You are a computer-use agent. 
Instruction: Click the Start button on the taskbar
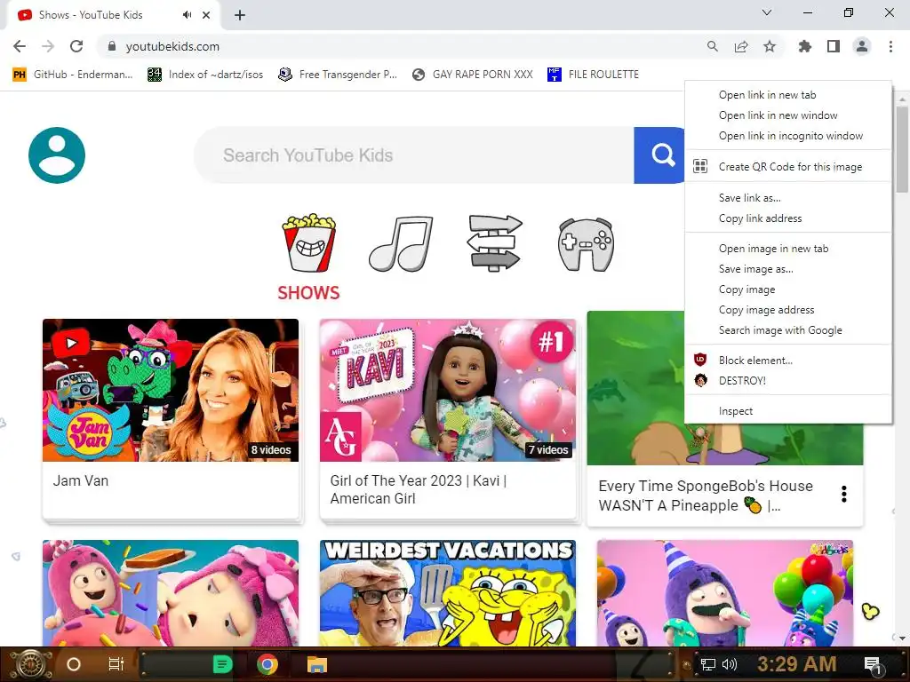(32, 664)
